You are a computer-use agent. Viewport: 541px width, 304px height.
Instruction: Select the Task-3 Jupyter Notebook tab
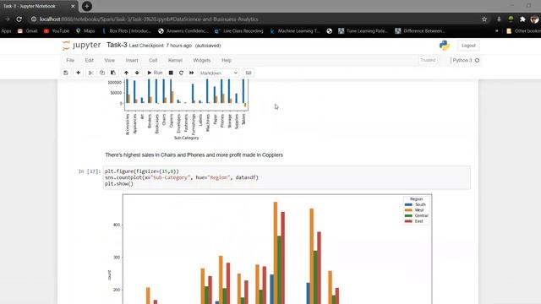click(x=38, y=6)
